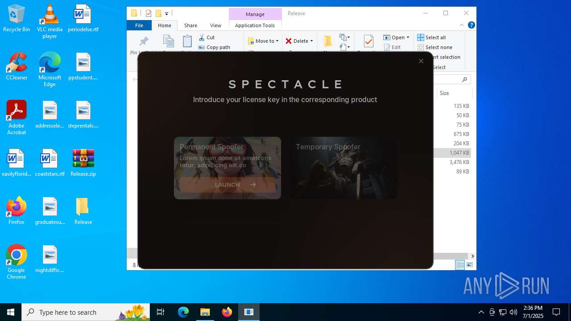Click the Properties checkmark icon
This screenshot has width=571, height=321.
click(x=368, y=41)
